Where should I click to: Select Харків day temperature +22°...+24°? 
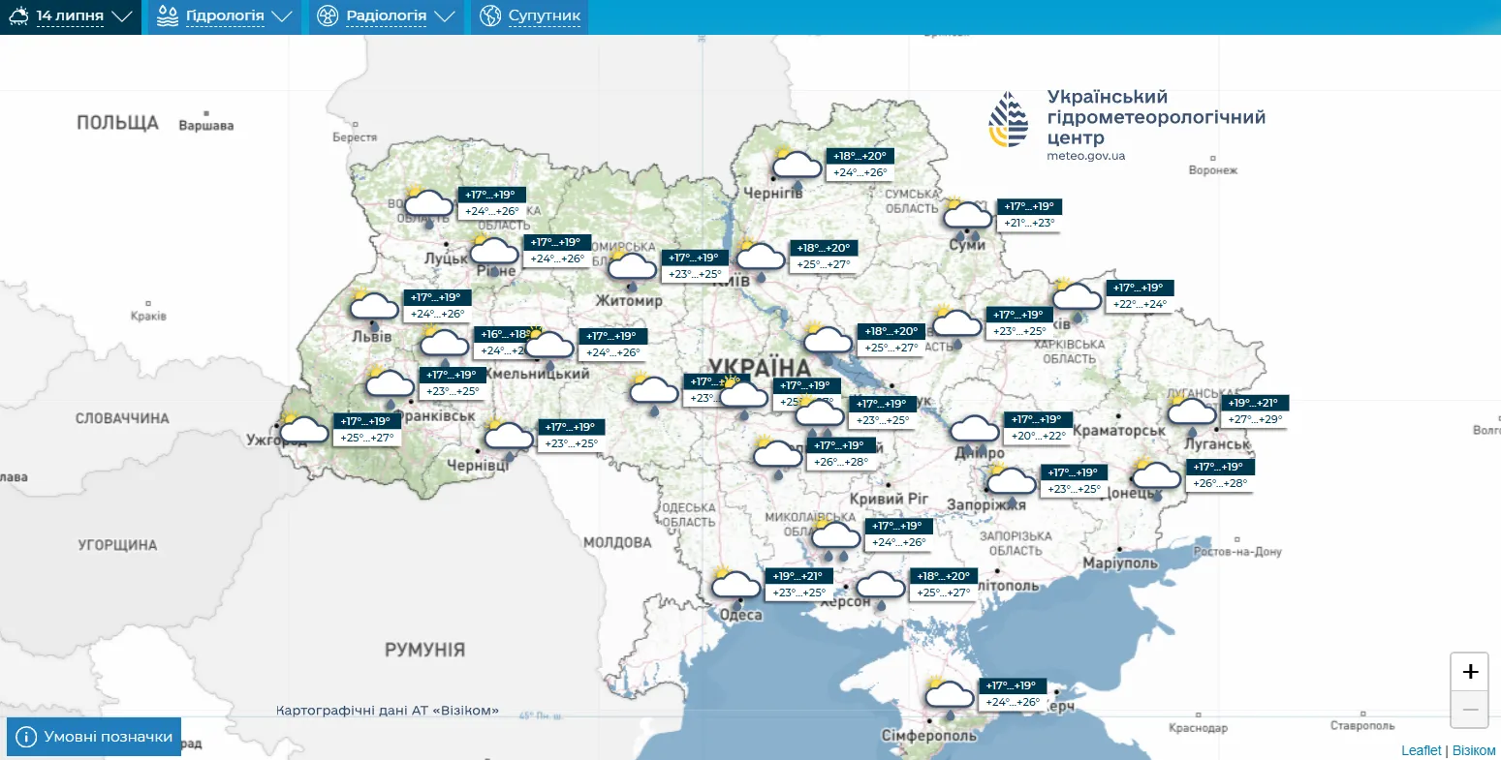point(1141,304)
